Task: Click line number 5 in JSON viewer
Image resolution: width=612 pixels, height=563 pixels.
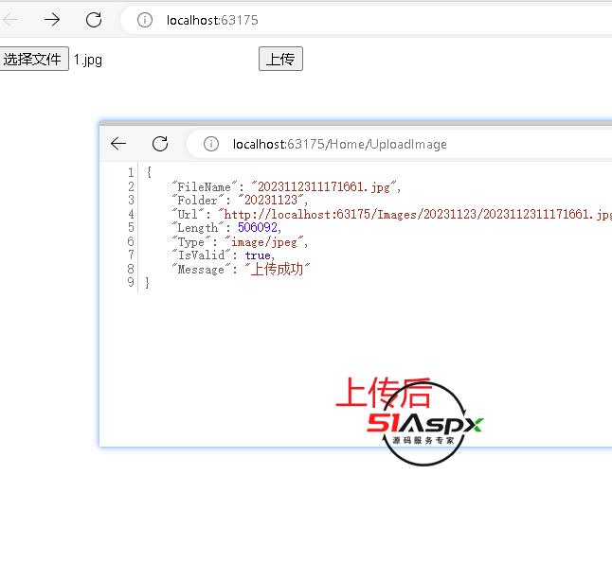Action: 131,227
